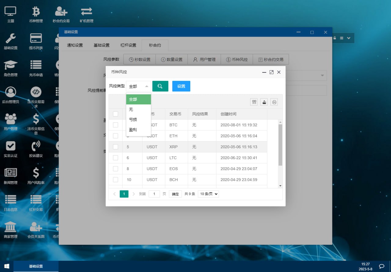Click page number 1 in pagination
Image resolution: width=391 pixels, height=272 pixels.
[x=124, y=194]
